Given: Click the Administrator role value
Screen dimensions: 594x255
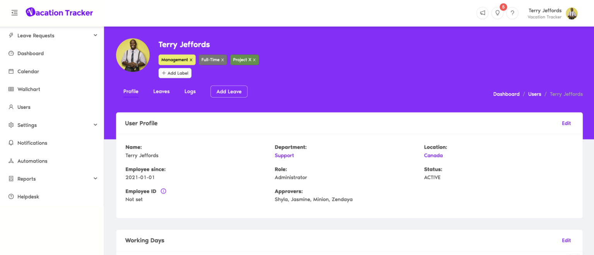Looking at the screenshot, I should tap(291, 178).
